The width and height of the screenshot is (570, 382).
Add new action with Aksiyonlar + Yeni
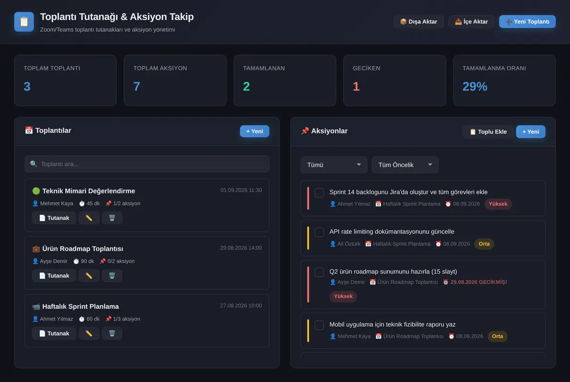click(x=531, y=132)
